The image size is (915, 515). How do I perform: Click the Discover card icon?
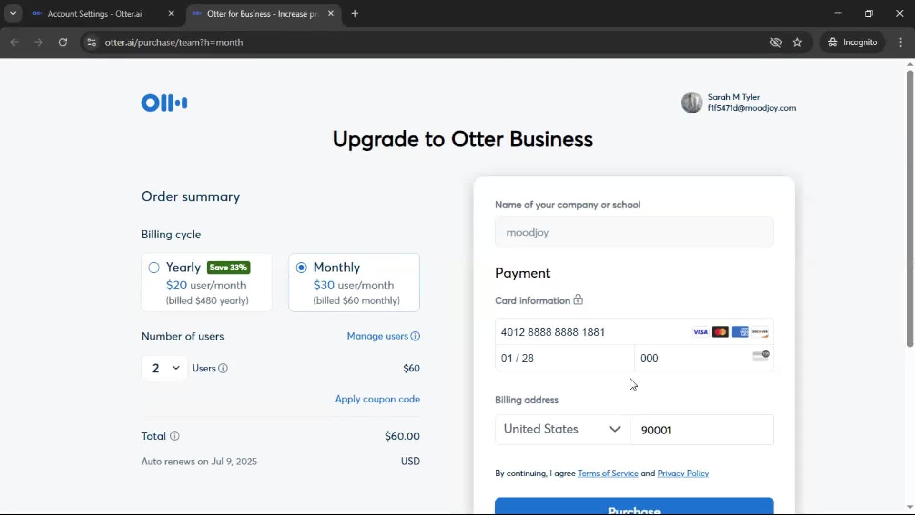(760, 332)
